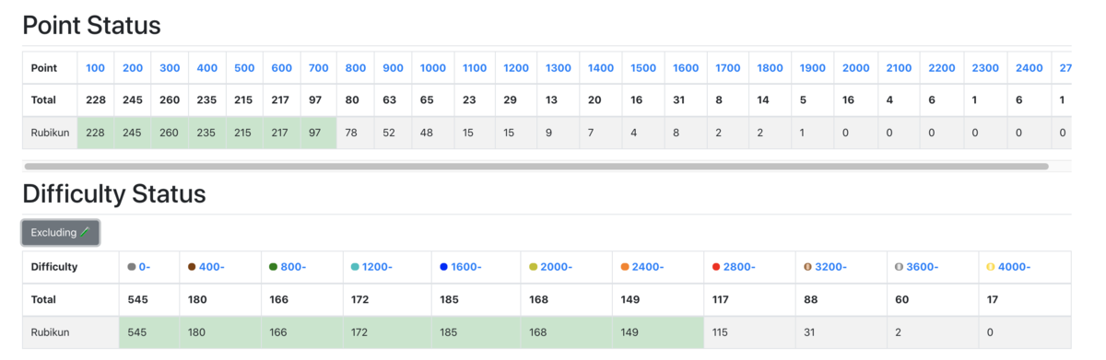The image size is (1106, 360).
Task: Click the bronze medal icon for 3200-
Action: tap(807, 267)
